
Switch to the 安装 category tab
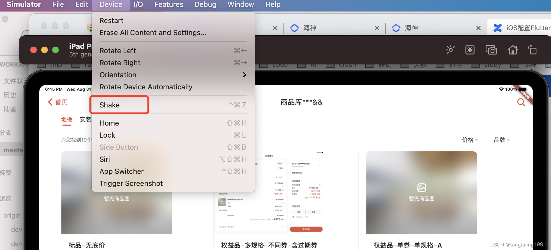(85, 120)
